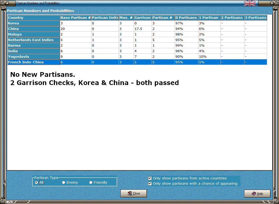Click the Garrison column header
The image size is (279, 204).
pyautogui.click(x=143, y=17)
